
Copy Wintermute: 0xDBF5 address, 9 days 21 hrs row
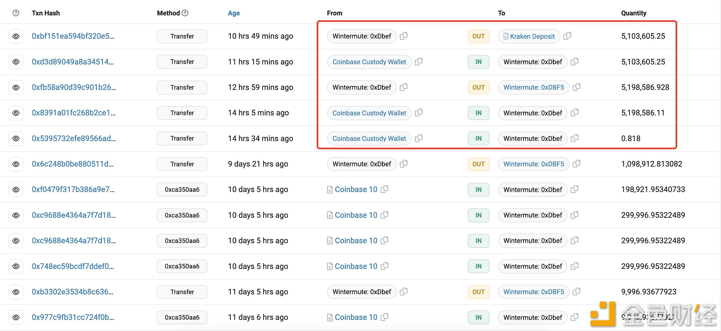pyautogui.click(x=577, y=164)
